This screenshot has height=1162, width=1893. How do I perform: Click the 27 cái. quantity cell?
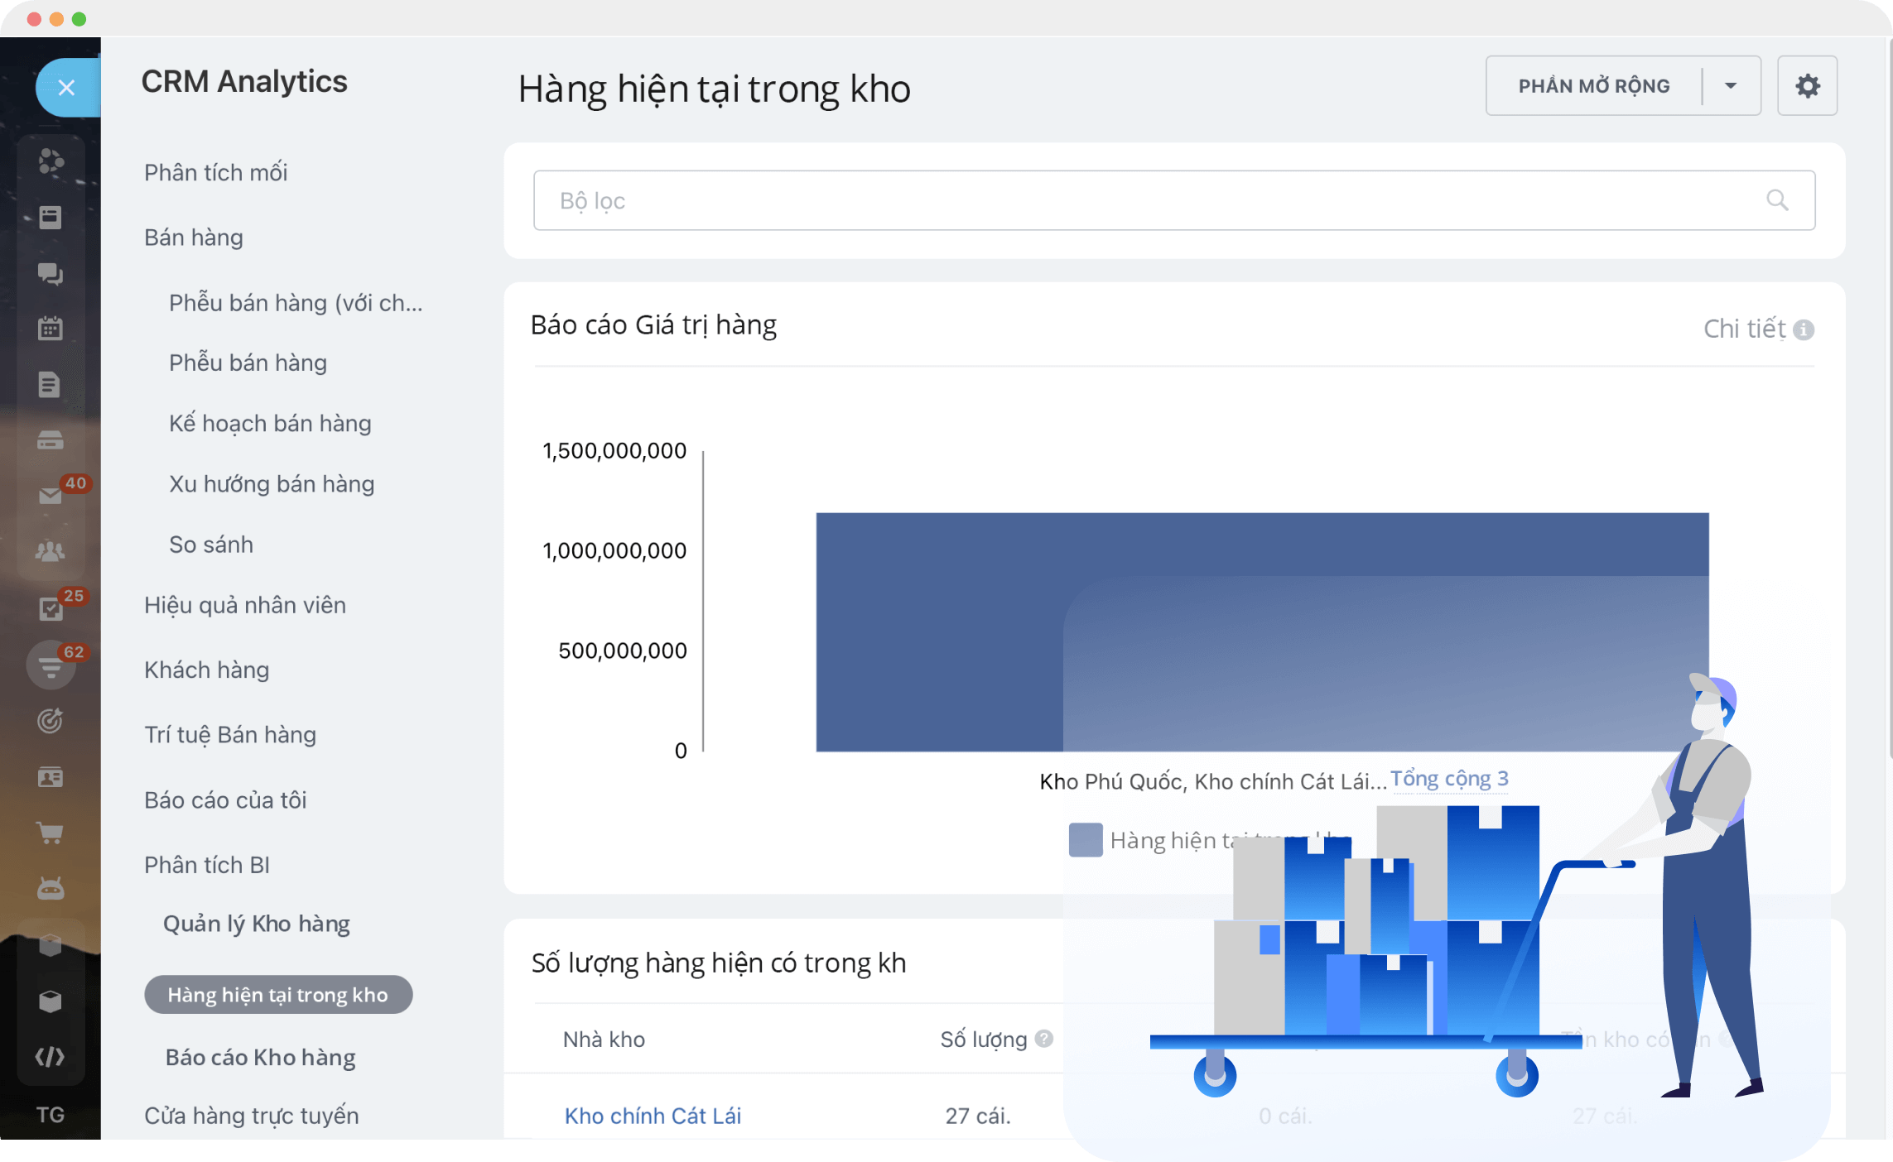(x=978, y=1116)
